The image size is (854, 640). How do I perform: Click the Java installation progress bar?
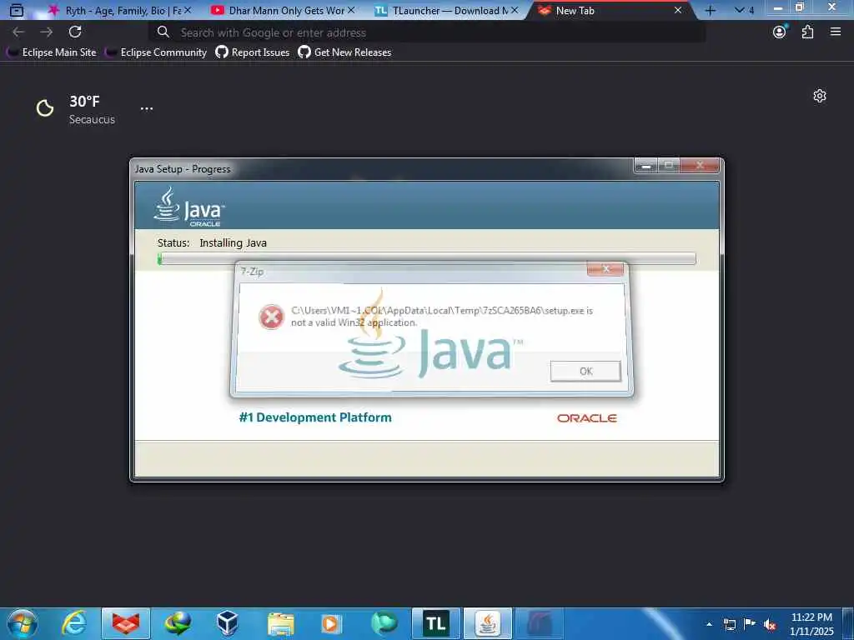tap(426, 258)
